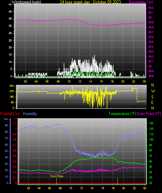The width and height of the screenshot is (162, 193).
Task: Click the compass letter W beside the direction chart
Action: pyautogui.click(x=153, y=91)
